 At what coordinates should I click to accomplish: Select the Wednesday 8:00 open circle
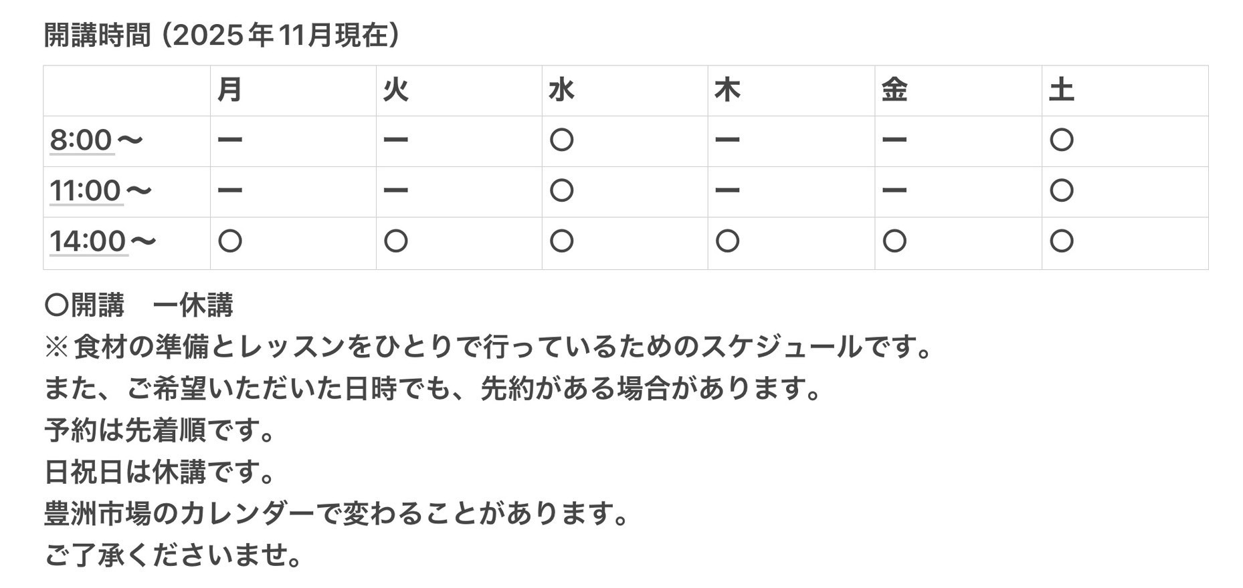[x=561, y=140]
